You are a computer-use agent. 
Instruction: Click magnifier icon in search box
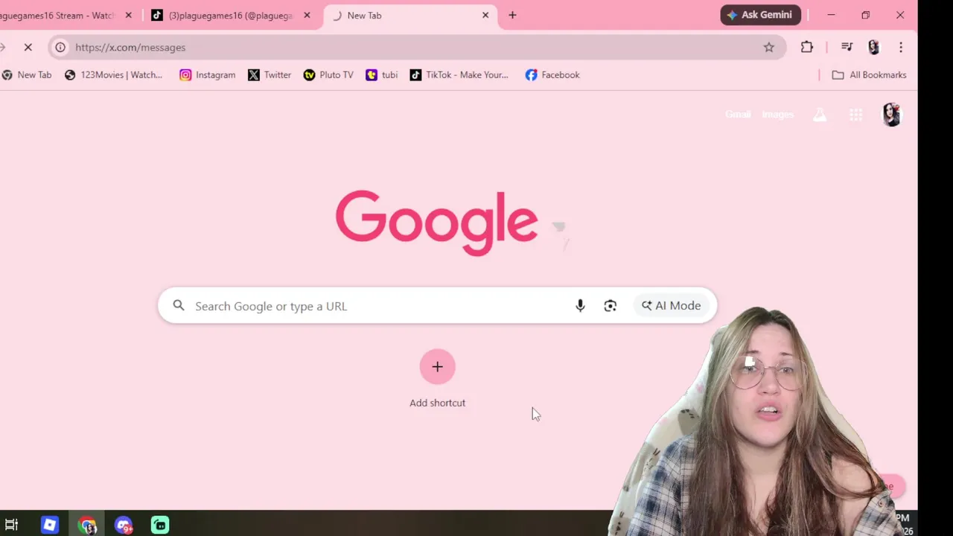pos(179,305)
